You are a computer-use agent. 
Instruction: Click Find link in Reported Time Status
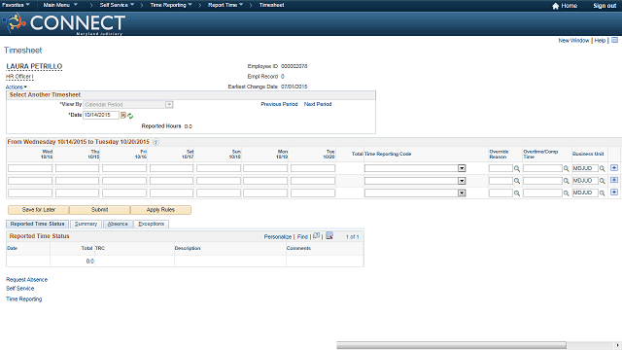[x=302, y=237]
